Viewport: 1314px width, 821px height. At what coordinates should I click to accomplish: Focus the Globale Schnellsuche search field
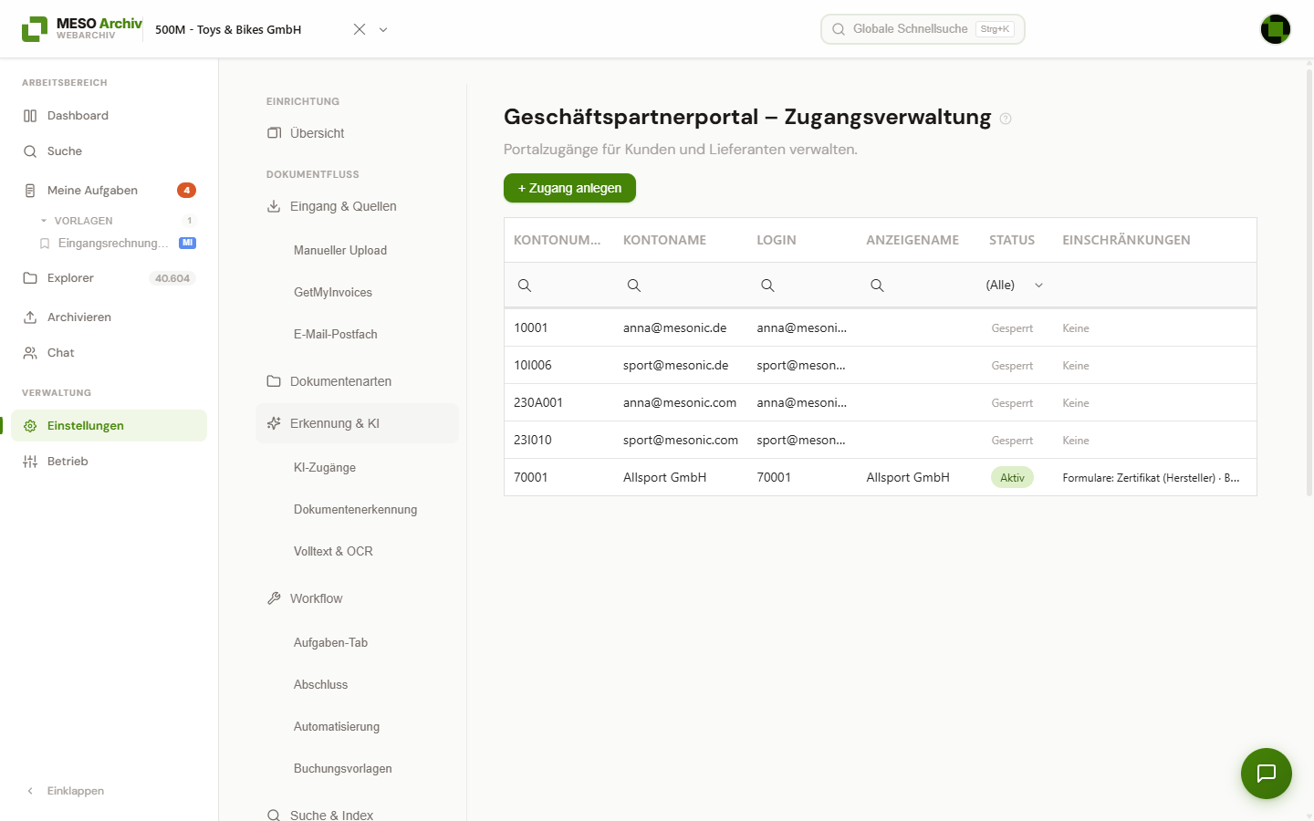pyautogui.click(x=923, y=29)
